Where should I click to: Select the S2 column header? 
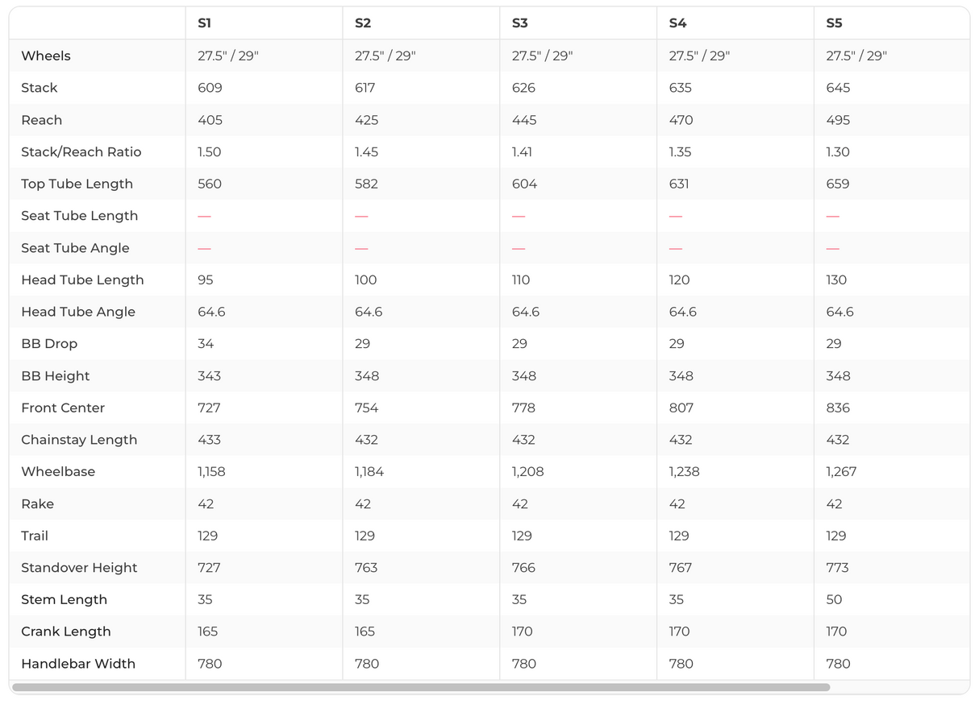pyautogui.click(x=363, y=23)
